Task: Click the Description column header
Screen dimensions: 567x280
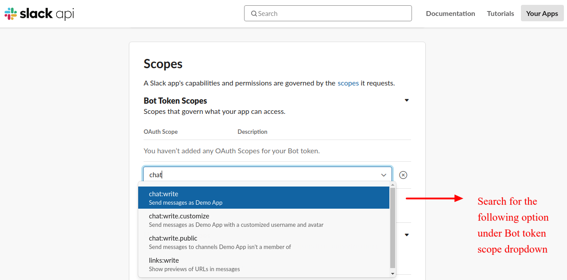Action: 252,132
